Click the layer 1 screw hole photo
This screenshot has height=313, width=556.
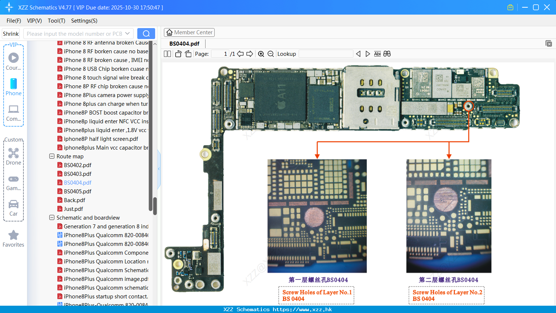[x=317, y=216]
